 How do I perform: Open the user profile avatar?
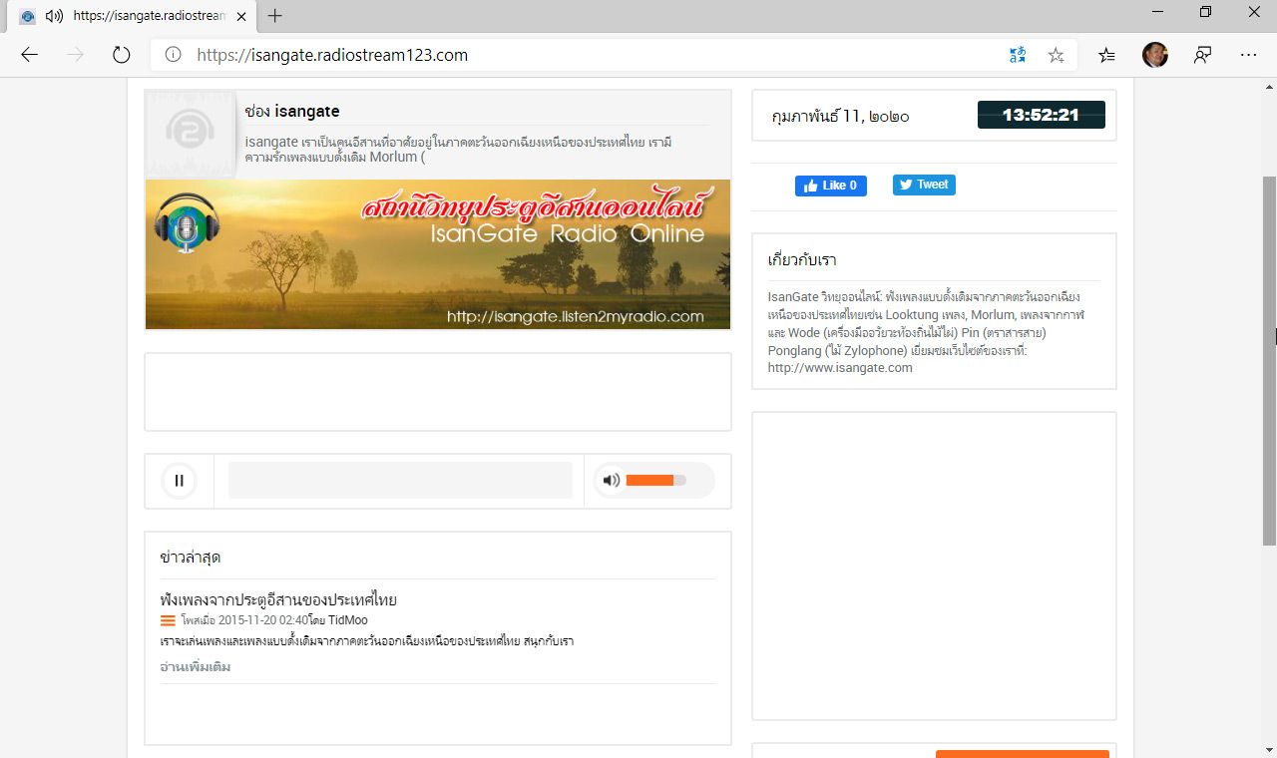click(1155, 55)
